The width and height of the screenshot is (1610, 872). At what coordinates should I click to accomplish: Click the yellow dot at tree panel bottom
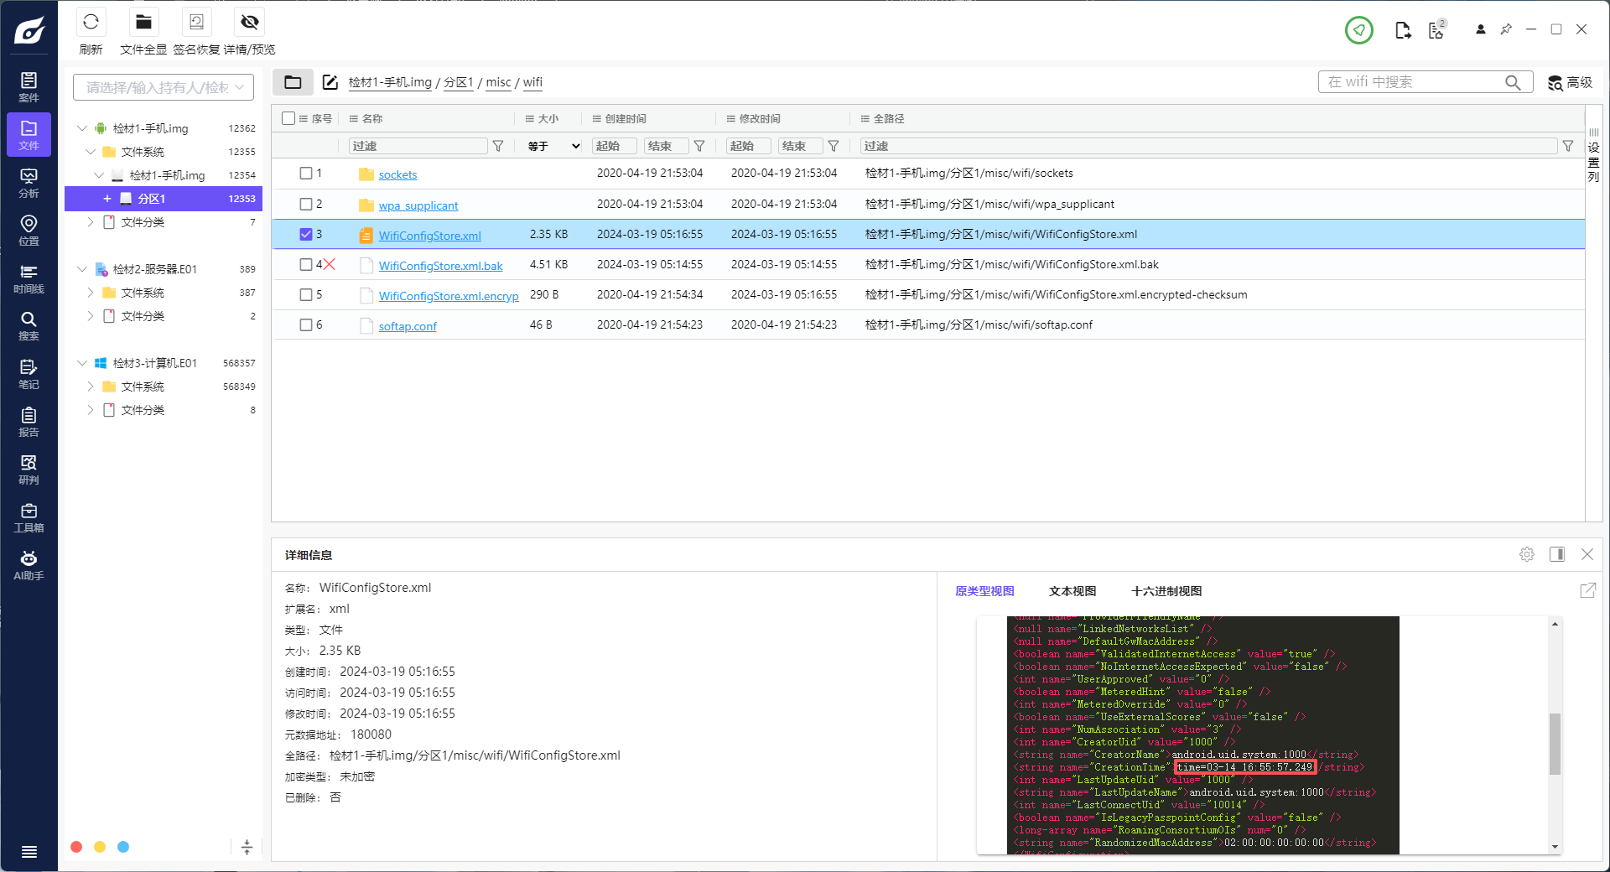100,847
